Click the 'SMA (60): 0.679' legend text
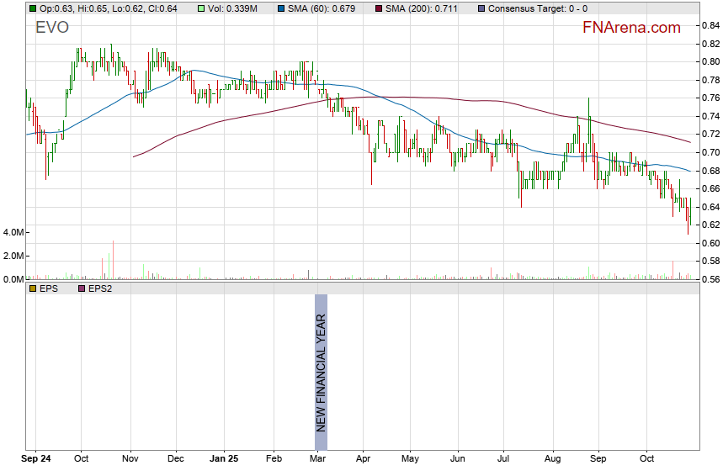723x476 pixels. 321,8
